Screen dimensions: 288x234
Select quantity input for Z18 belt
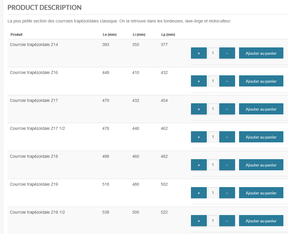pyautogui.click(x=213, y=165)
